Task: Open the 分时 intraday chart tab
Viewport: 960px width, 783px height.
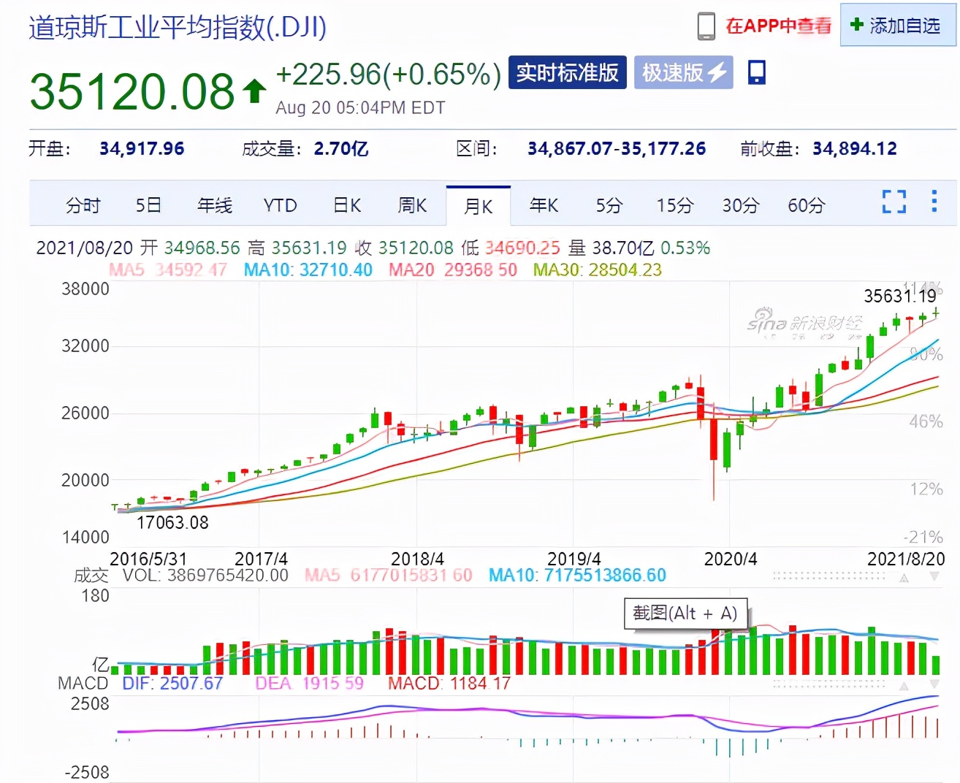Action: 83,205
